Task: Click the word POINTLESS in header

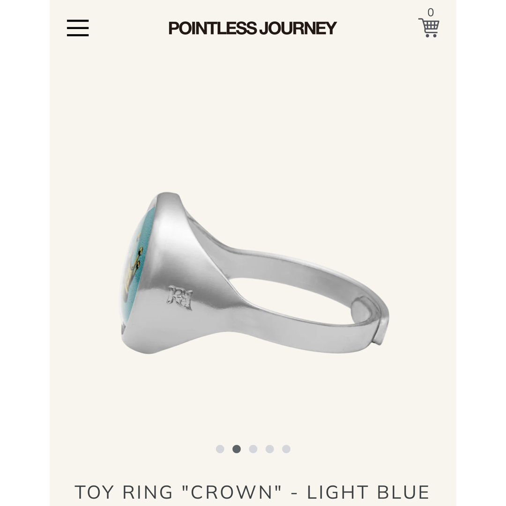Action: (x=212, y=28)
